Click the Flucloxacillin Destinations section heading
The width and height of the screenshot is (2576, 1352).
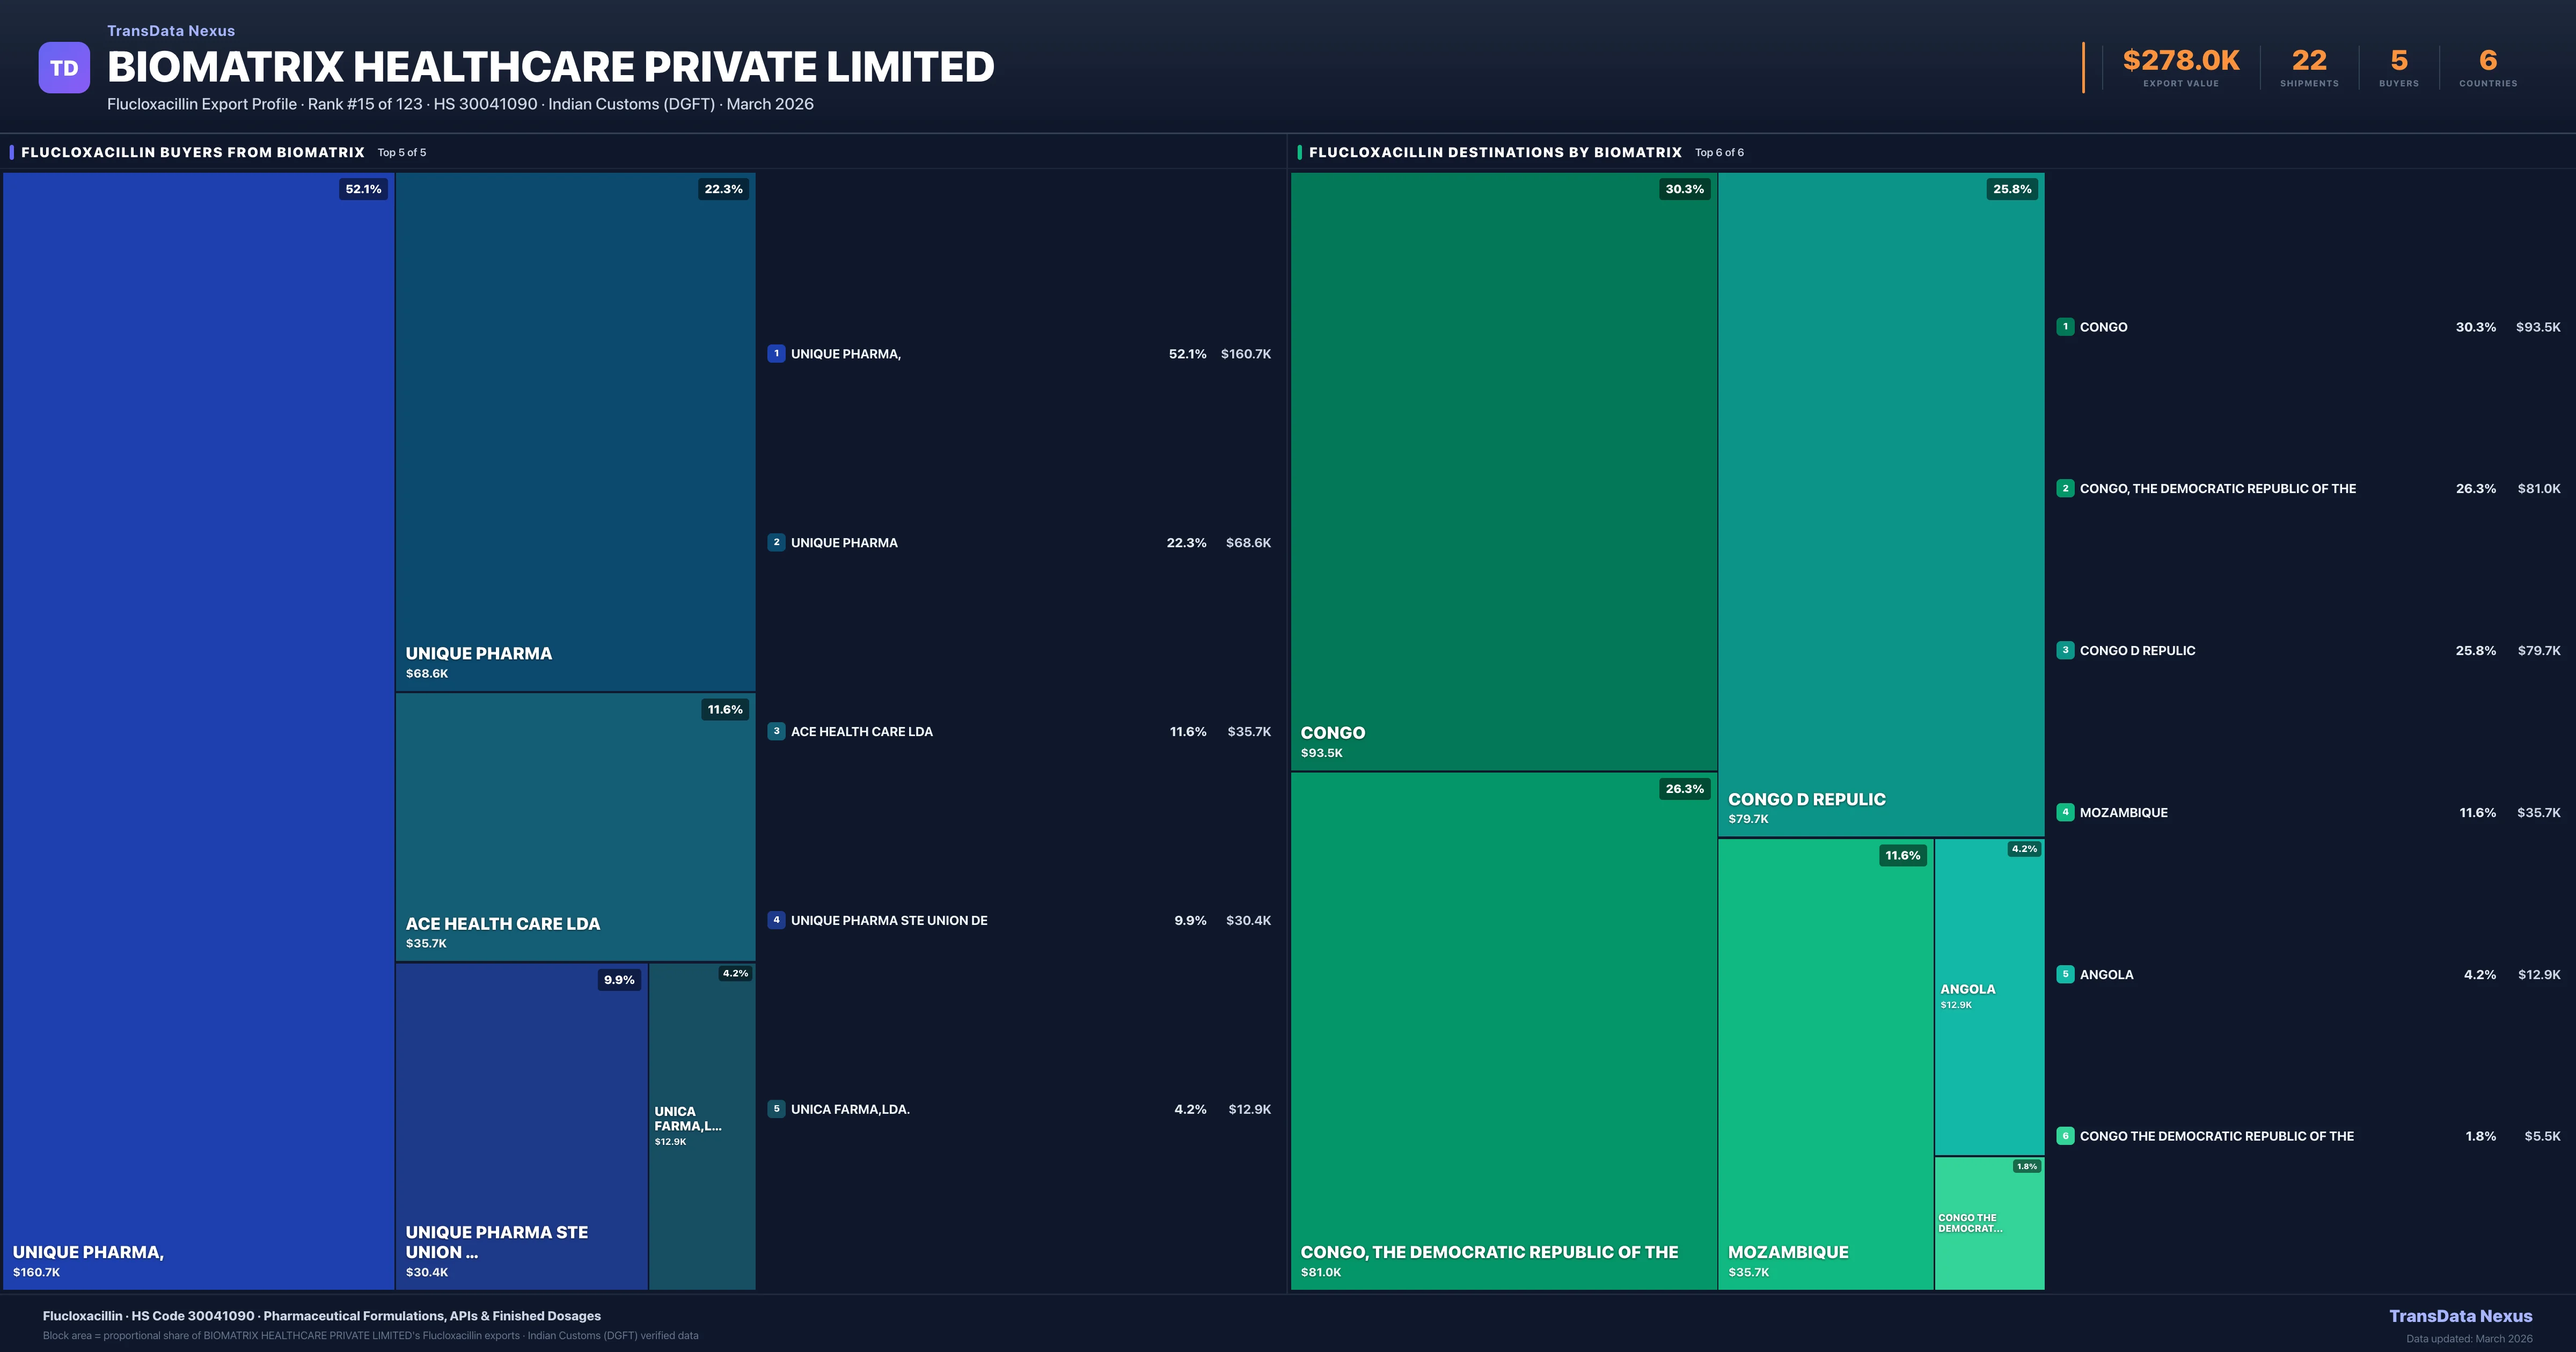point(1495,152)
